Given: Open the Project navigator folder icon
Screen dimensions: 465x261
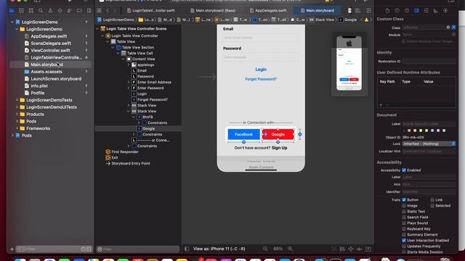Looking at the screenshot, I should 12,11.
